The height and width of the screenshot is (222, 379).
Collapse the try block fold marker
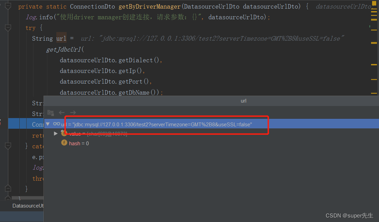(8, 28)
